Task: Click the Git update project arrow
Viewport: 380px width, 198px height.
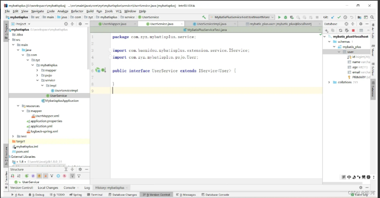Action: click(x=332, y=17)
